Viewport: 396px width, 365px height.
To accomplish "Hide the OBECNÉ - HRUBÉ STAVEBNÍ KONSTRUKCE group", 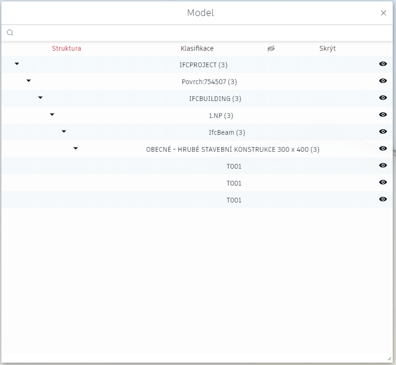I will coord(383,149).
